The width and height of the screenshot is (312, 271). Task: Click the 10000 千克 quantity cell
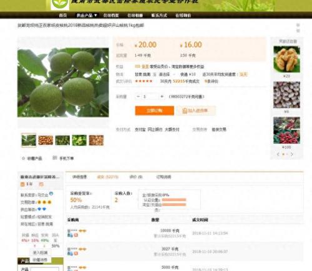(x=170, y=230)
